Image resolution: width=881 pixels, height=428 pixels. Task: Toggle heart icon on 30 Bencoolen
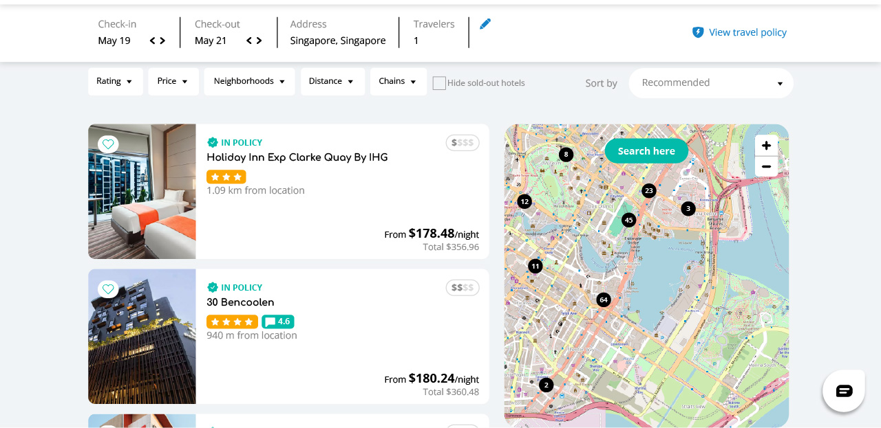coord(108,289)
